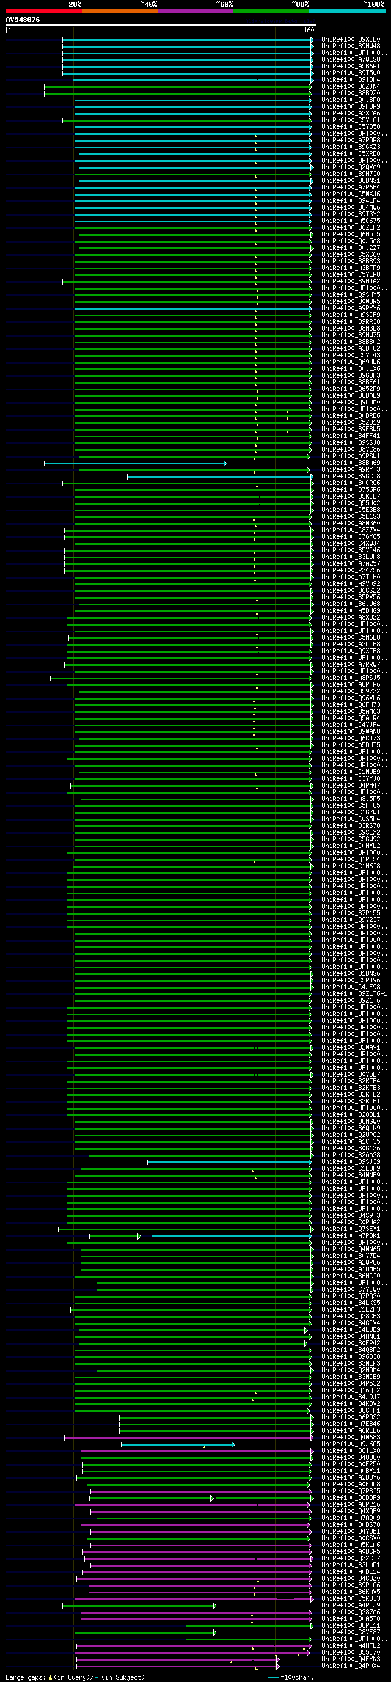Click the orange ~40% identity legend segment
This screenshot has height=1682, width=391.
click(x=120, y=11)
